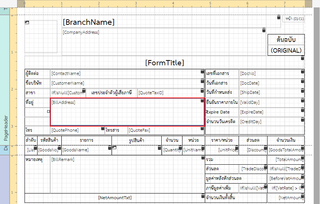This screenshot has height=204, width=320.
Task: Select the [ValidDay] field
Action: pos(272,102)
